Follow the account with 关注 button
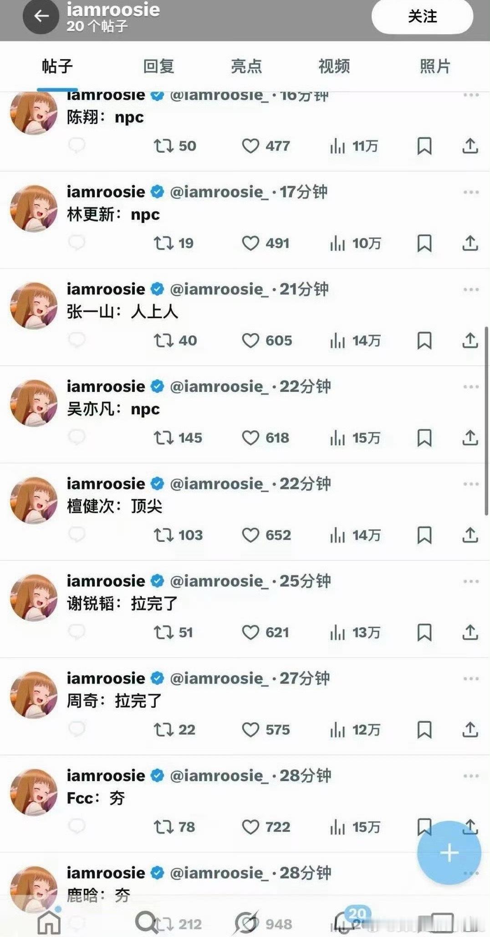Viewport: 490px width, 937px height. [422, 16]
